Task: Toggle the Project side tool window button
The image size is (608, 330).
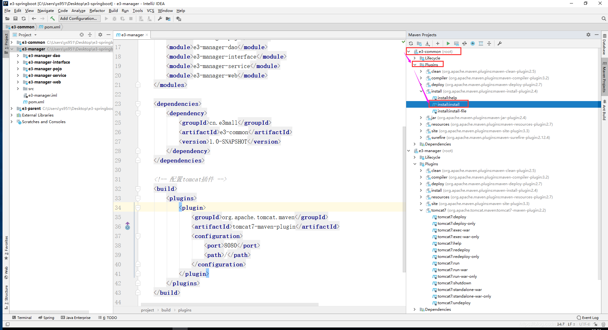Action: [6, 43]
